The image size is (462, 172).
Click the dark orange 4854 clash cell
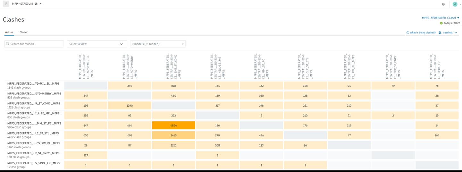tap(173, 125)
